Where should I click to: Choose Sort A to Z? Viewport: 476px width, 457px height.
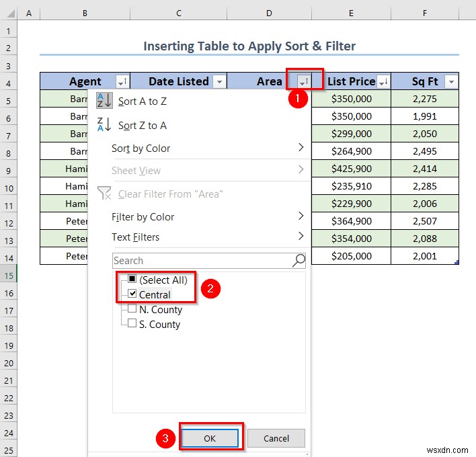click(200, 101)
